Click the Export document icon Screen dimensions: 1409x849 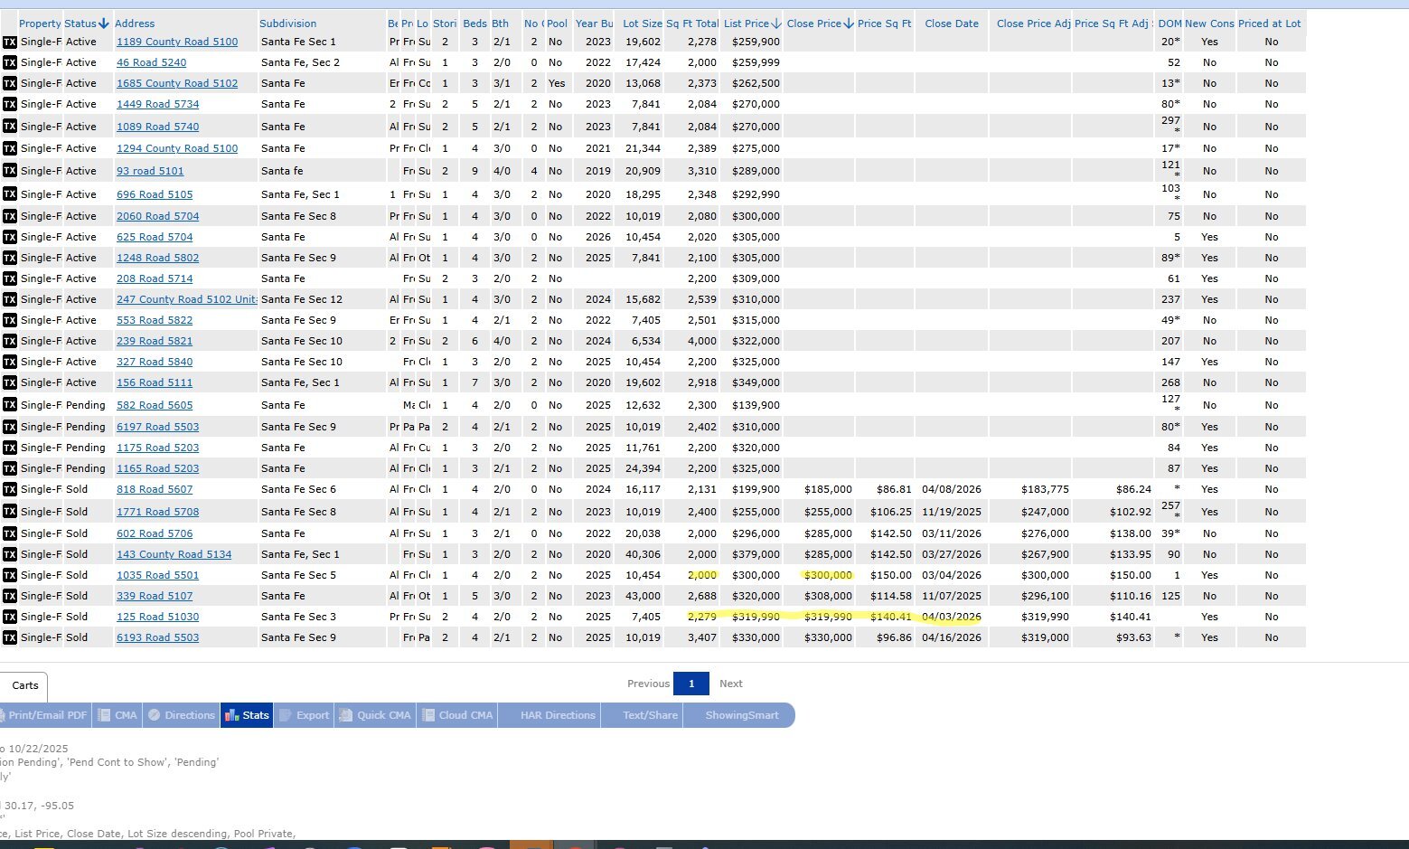pyautogui.click(x=285, y=715)
